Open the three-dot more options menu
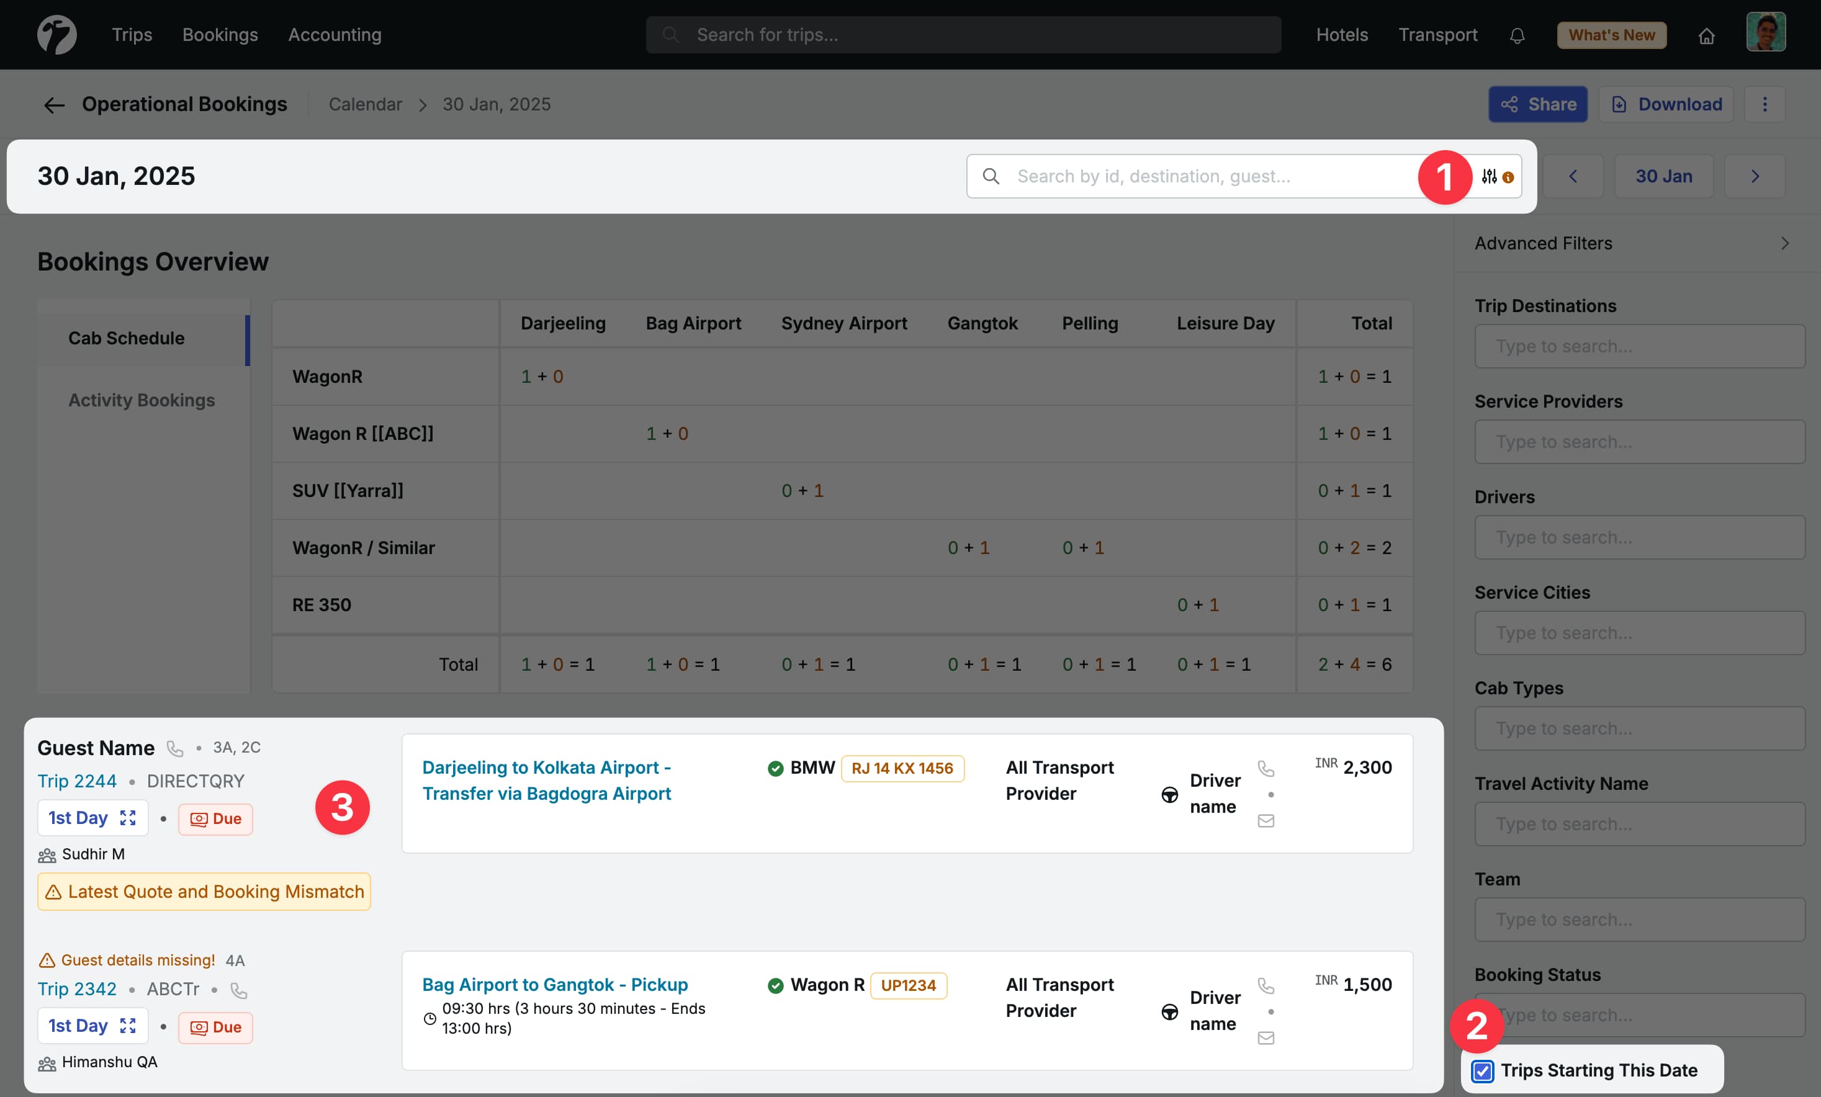1821x1097 pixels. pyautogui.click(x=1764, y=104)
